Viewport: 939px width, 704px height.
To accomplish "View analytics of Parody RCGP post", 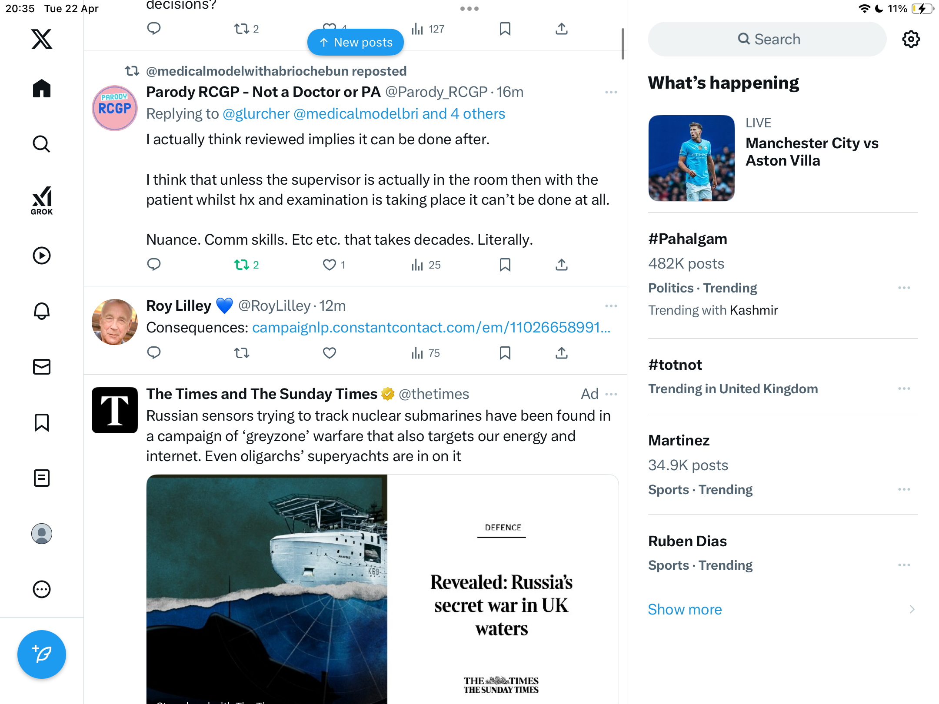I will point(426,265).
